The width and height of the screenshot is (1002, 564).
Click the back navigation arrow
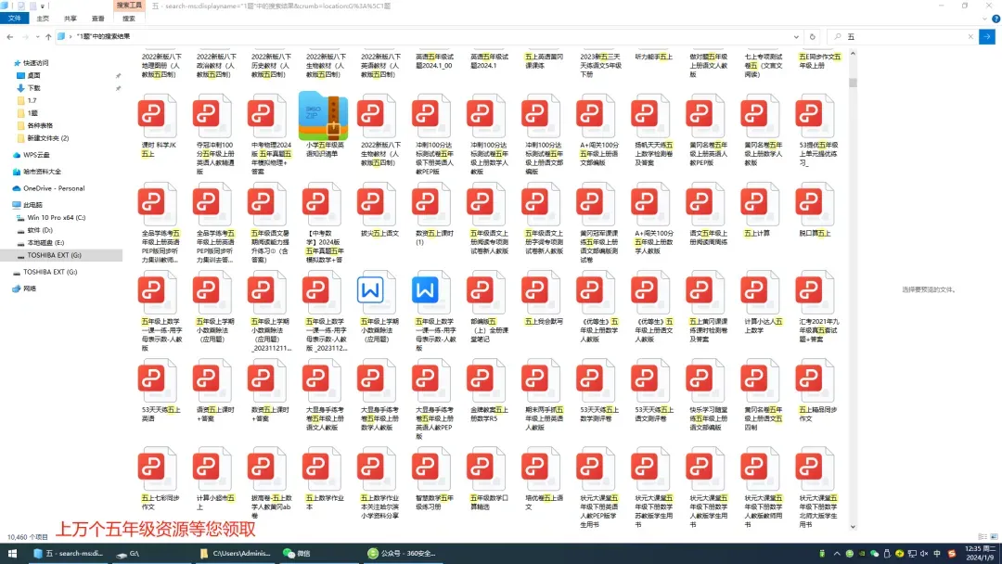tap(10, 37)
